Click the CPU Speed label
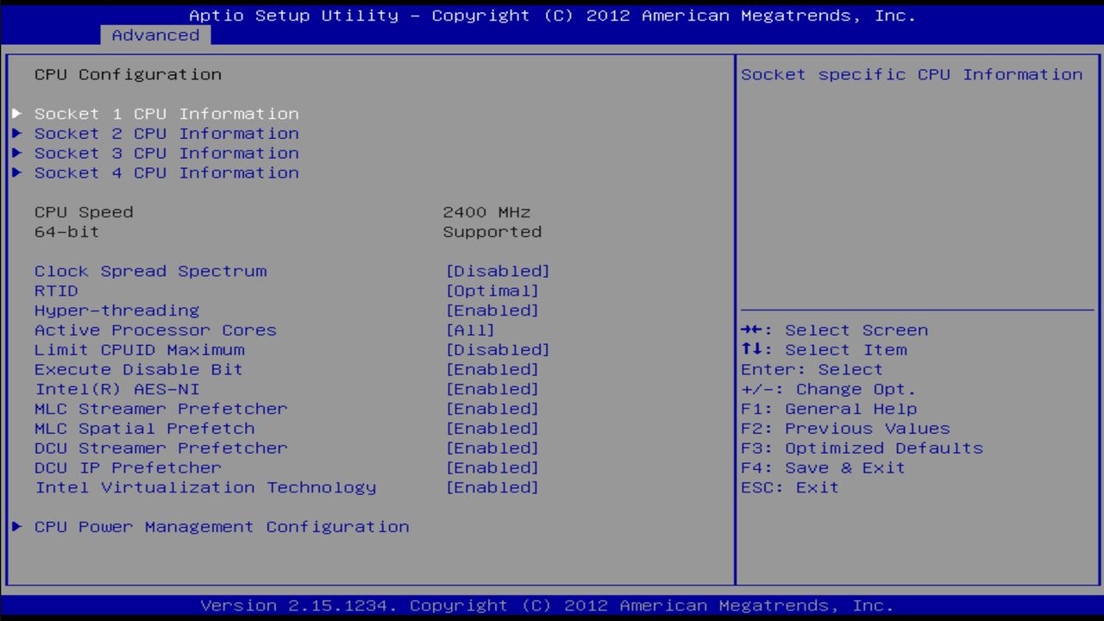The image size is (1104, 621). pyautogui.click(x=84, y=212)
